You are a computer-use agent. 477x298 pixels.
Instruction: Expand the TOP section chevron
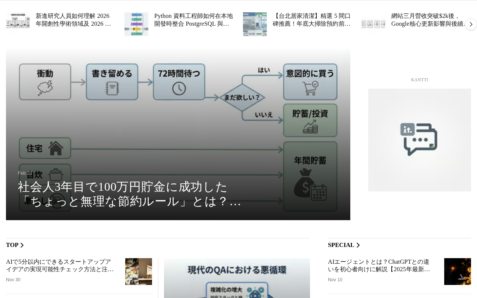[22, 245]
